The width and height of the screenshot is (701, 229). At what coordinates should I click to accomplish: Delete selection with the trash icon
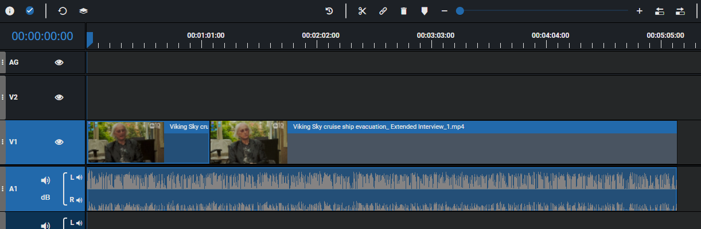click(x=403, y=11)
